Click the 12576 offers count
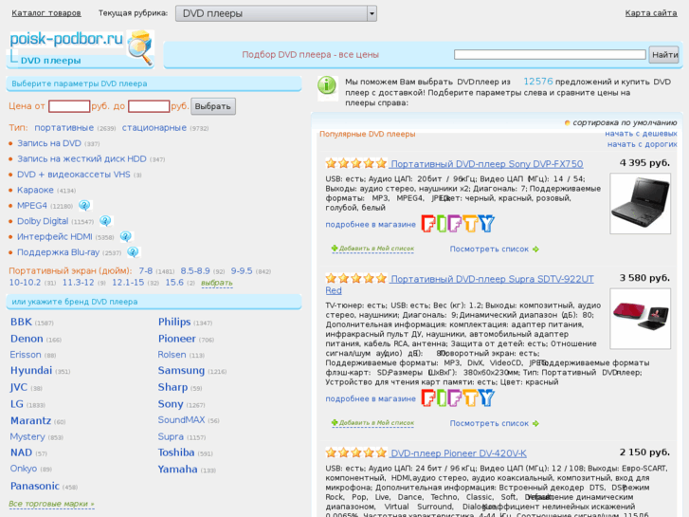This screenshot has height=517, width=689. pyautogui.click(x=538, y=82)
